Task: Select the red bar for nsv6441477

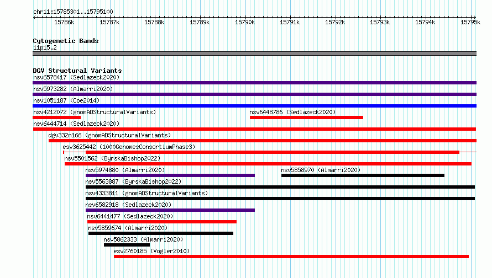Action: (162, 222)
